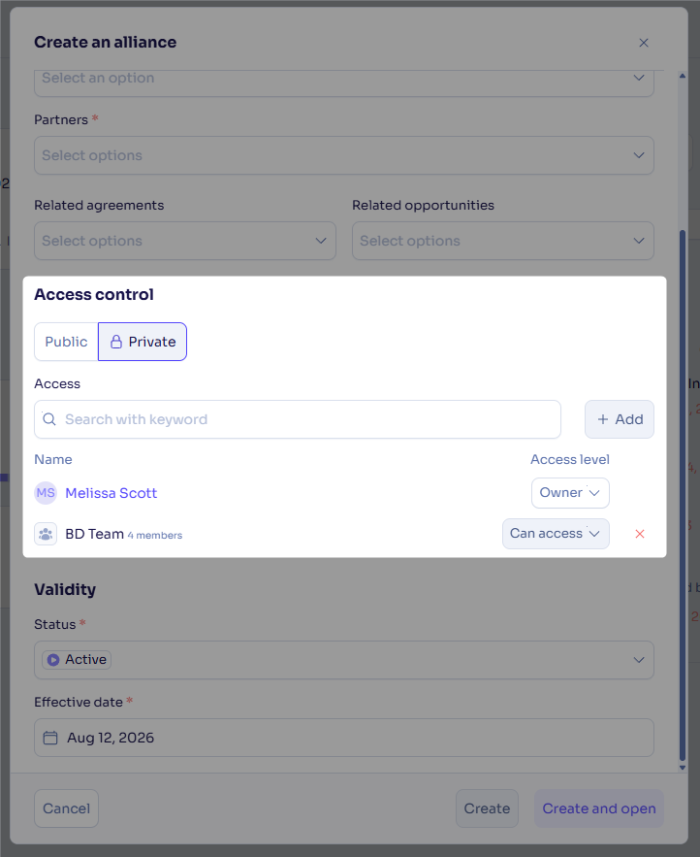The width and height of the screenshot is (700, 857).
Task: Click the Add button next to search
Action: (x=620, y=419)
